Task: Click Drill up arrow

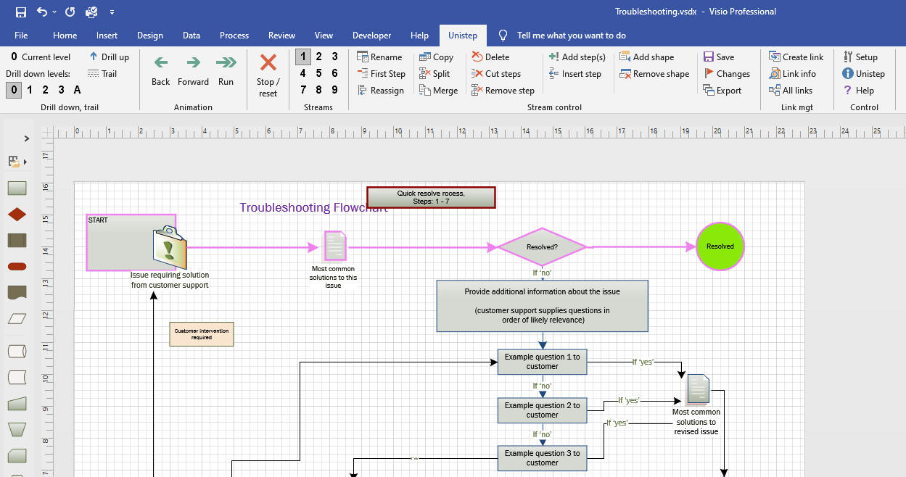Action: pos(94,57)
